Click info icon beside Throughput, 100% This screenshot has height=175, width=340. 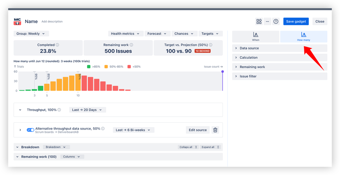(x=59, y=110)
